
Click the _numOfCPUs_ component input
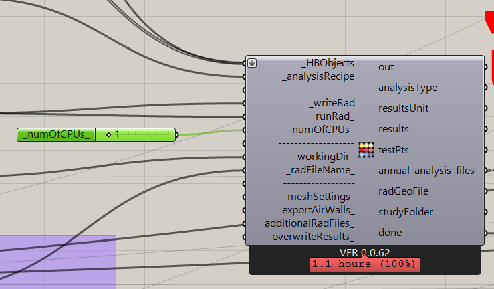[321, 130]
